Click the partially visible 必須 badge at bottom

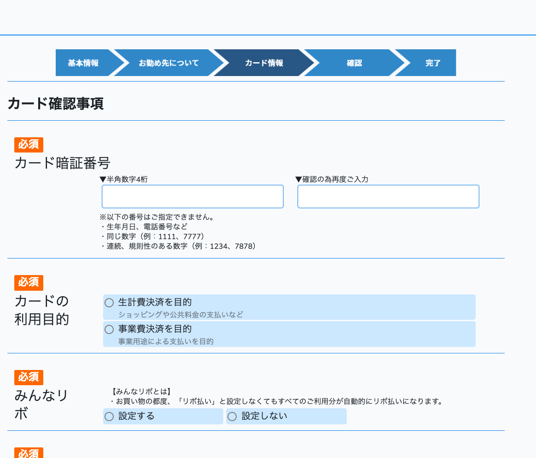click(x=29, y=453)
